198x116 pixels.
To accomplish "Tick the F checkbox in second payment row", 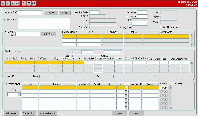I will click(126, 92).
